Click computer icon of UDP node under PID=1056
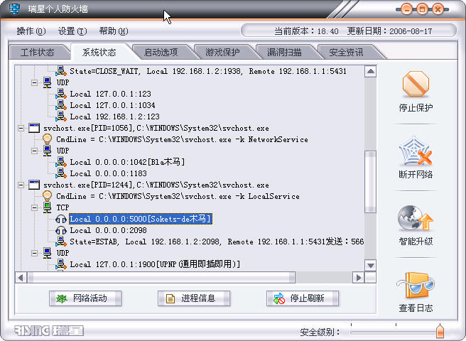466x341 pixels. pyautogui.click(x=48, y=151)
